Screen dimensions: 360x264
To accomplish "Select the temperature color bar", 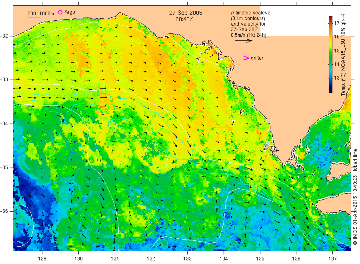I will pos(330,54).
